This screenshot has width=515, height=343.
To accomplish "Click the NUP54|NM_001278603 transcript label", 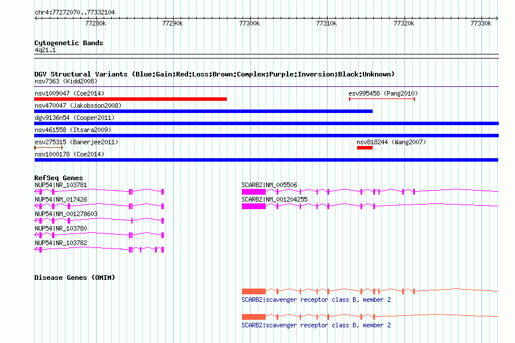I will coord(66,214).
